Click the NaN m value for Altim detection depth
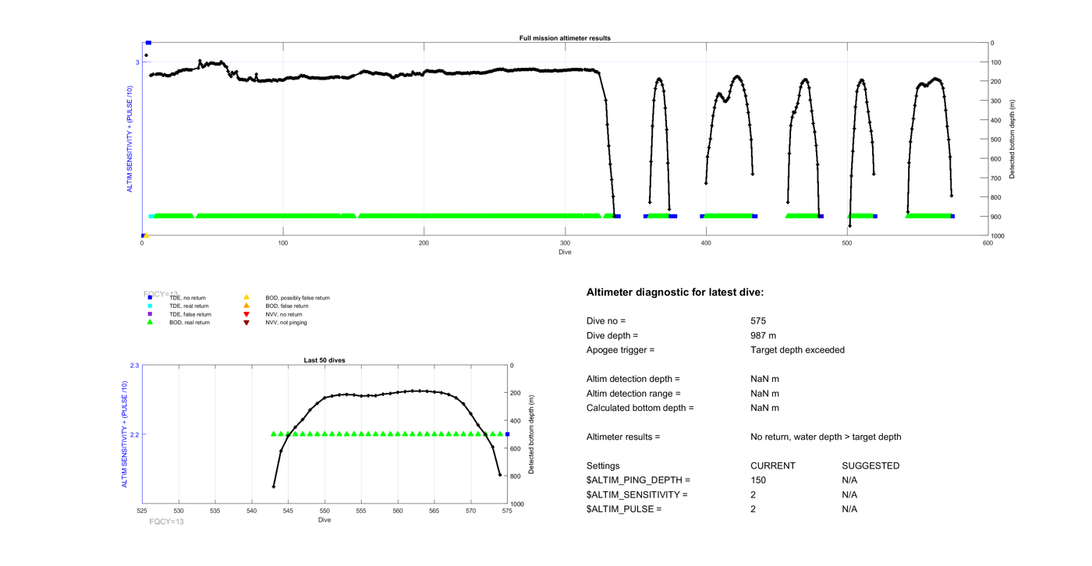The image size is (1092, 566). 764,379
